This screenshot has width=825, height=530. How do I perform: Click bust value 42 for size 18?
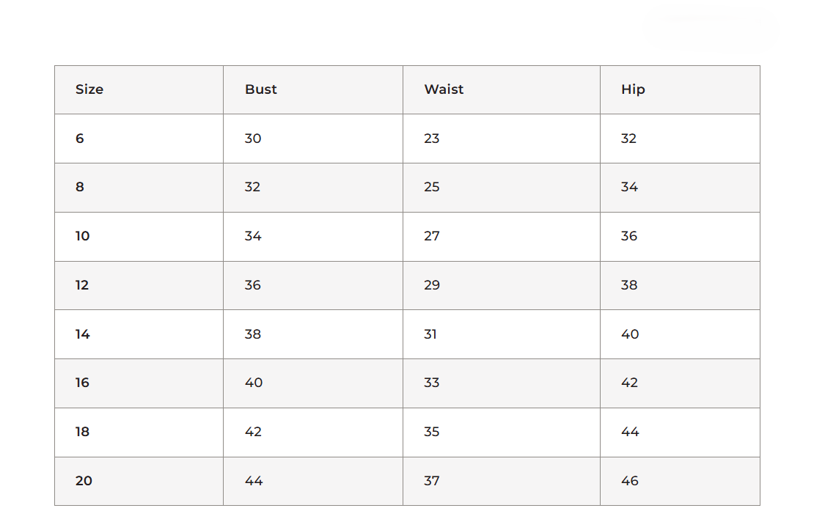pyautogui.click(x=253, y=432)
